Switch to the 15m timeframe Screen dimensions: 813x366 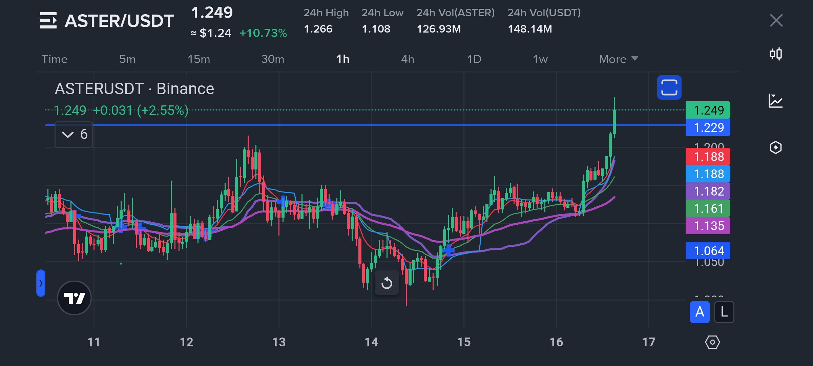[199, 59]
